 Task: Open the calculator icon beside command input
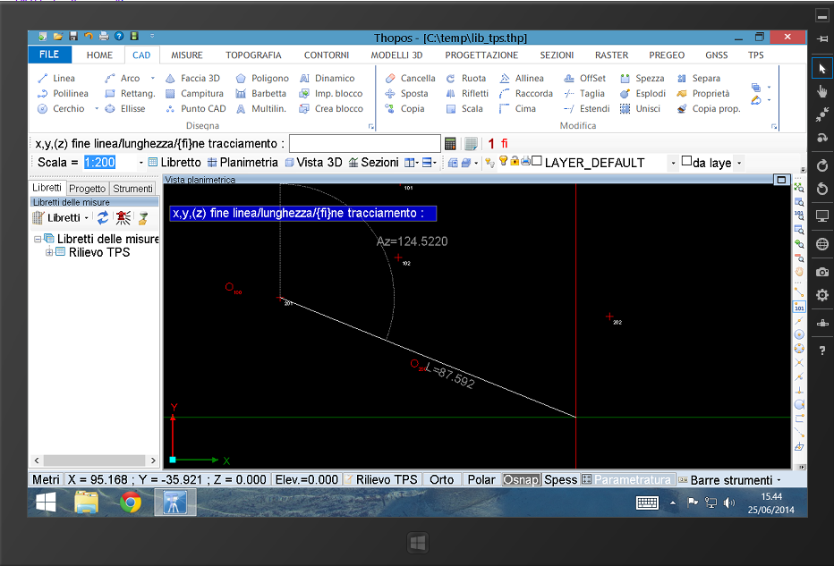(x=450, y=143)
